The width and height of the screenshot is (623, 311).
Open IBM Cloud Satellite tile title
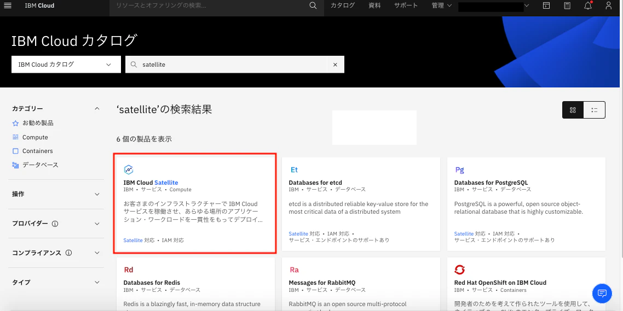(x=151, y=183)
